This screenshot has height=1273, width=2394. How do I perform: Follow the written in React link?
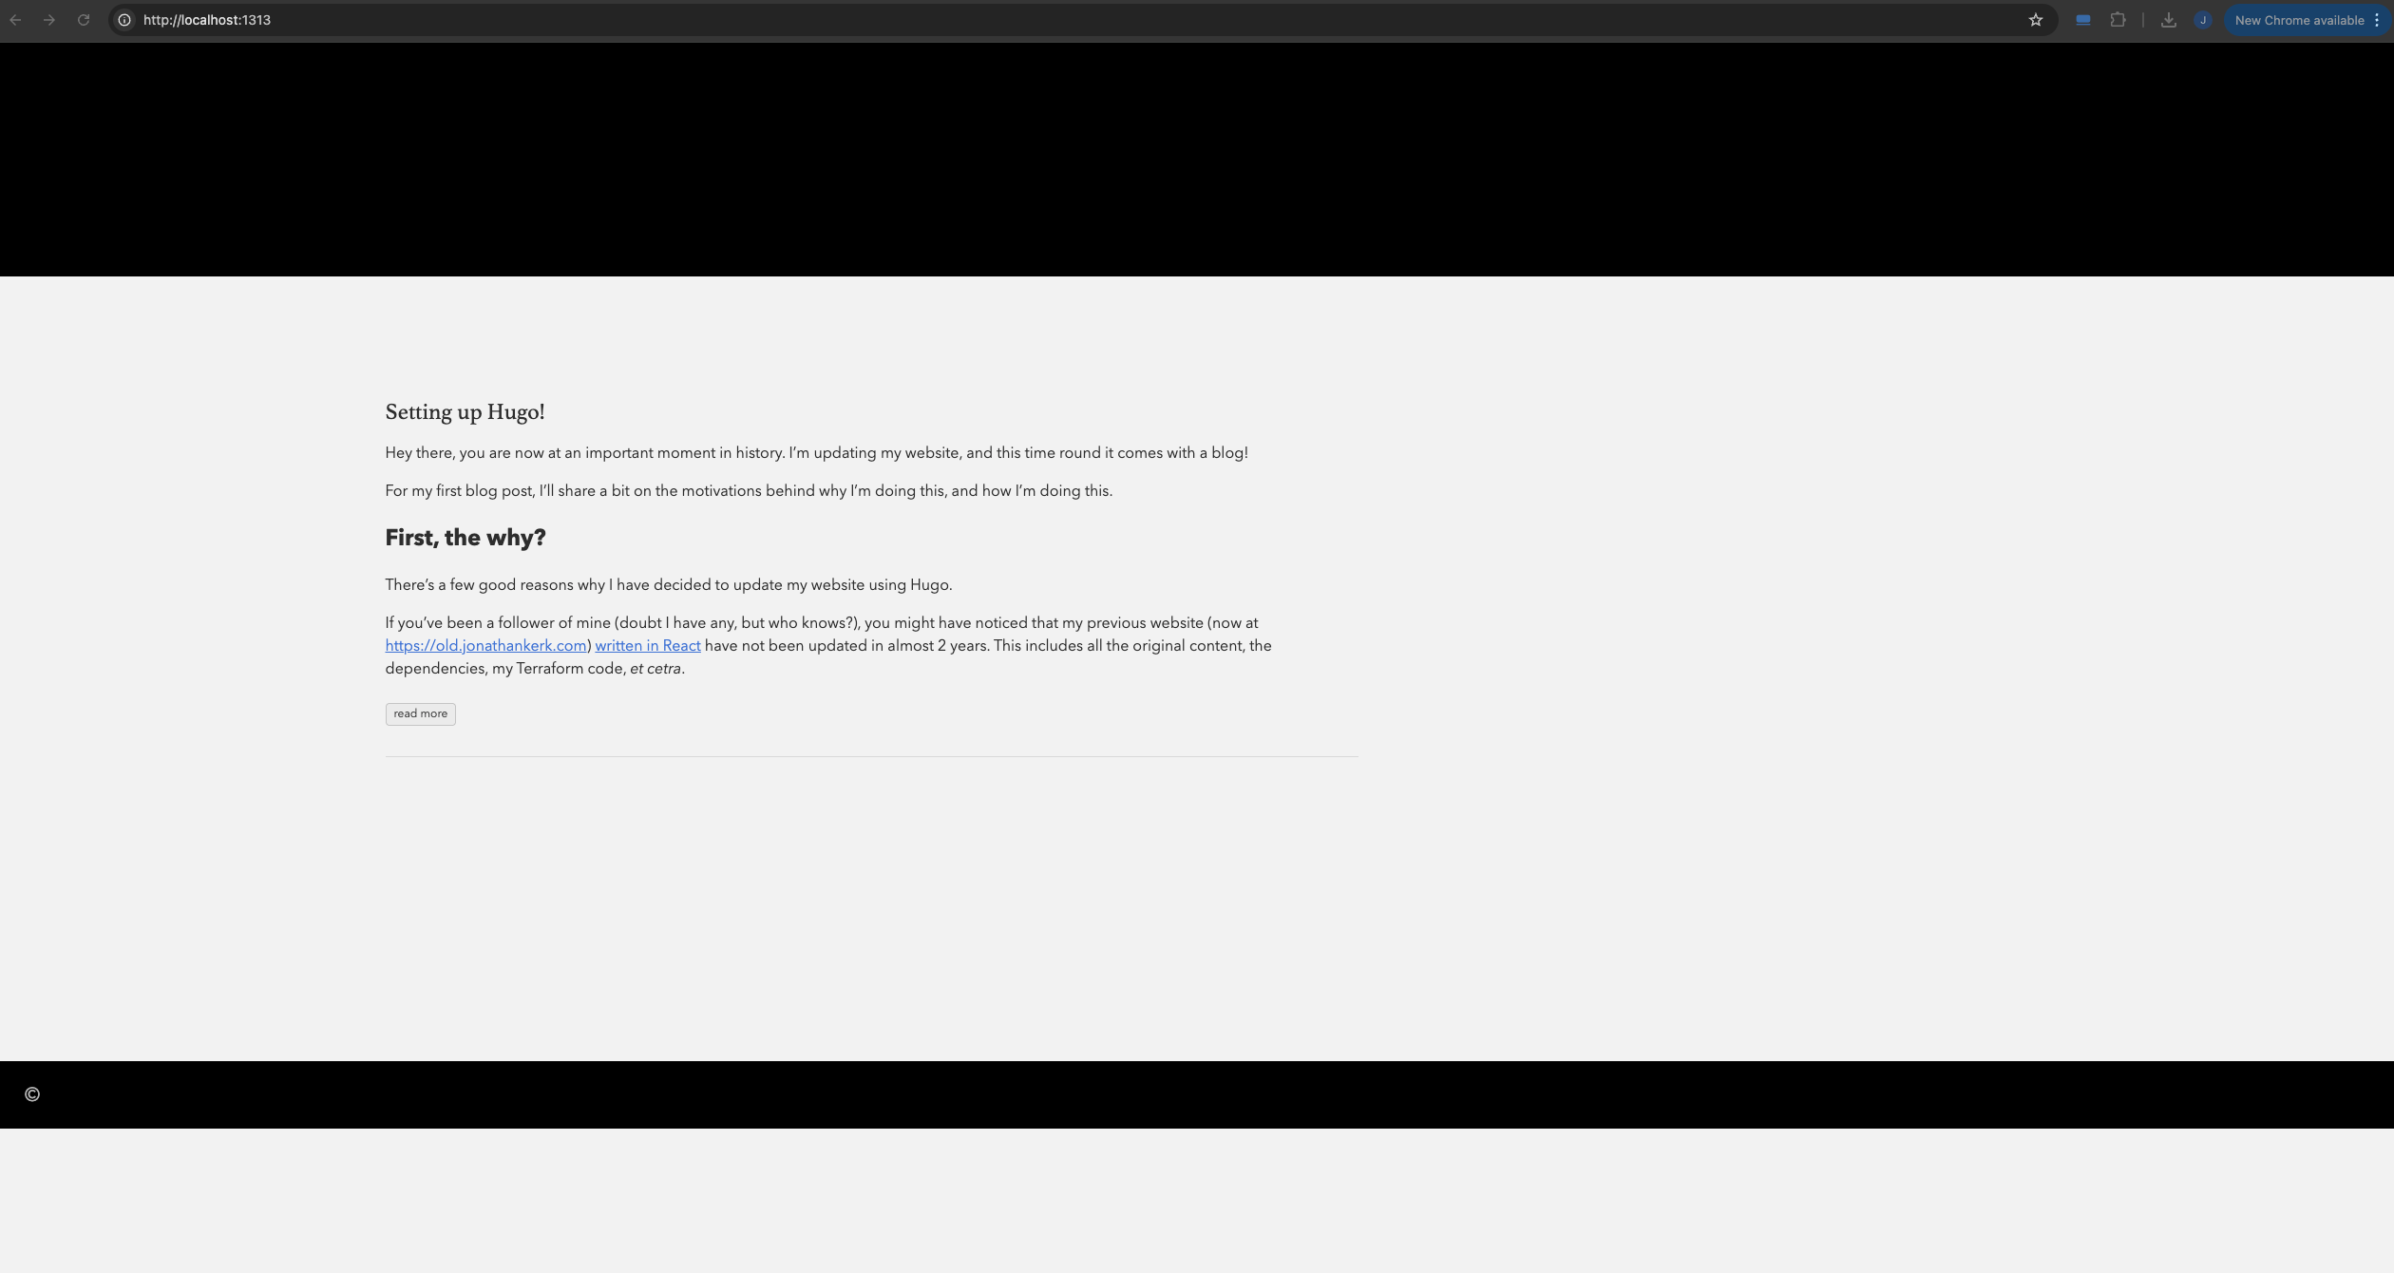pyautogui.click(x=648, y=646)
